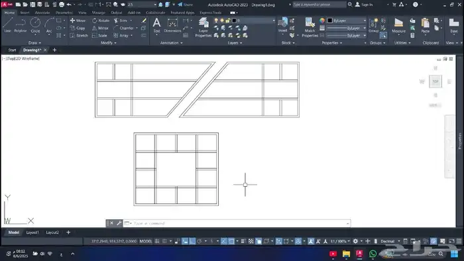Expand the Properties panel dropdown

pos(332,43)
